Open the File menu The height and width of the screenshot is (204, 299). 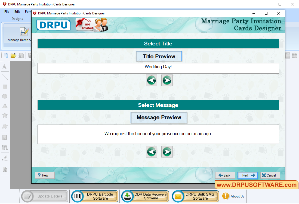click(7, 12)
